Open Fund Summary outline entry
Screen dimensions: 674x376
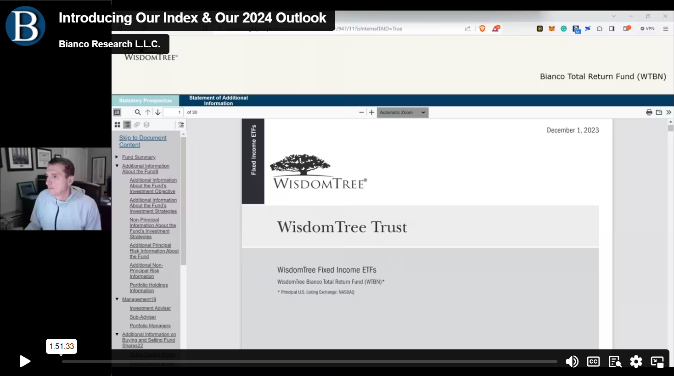click(139, 157)
